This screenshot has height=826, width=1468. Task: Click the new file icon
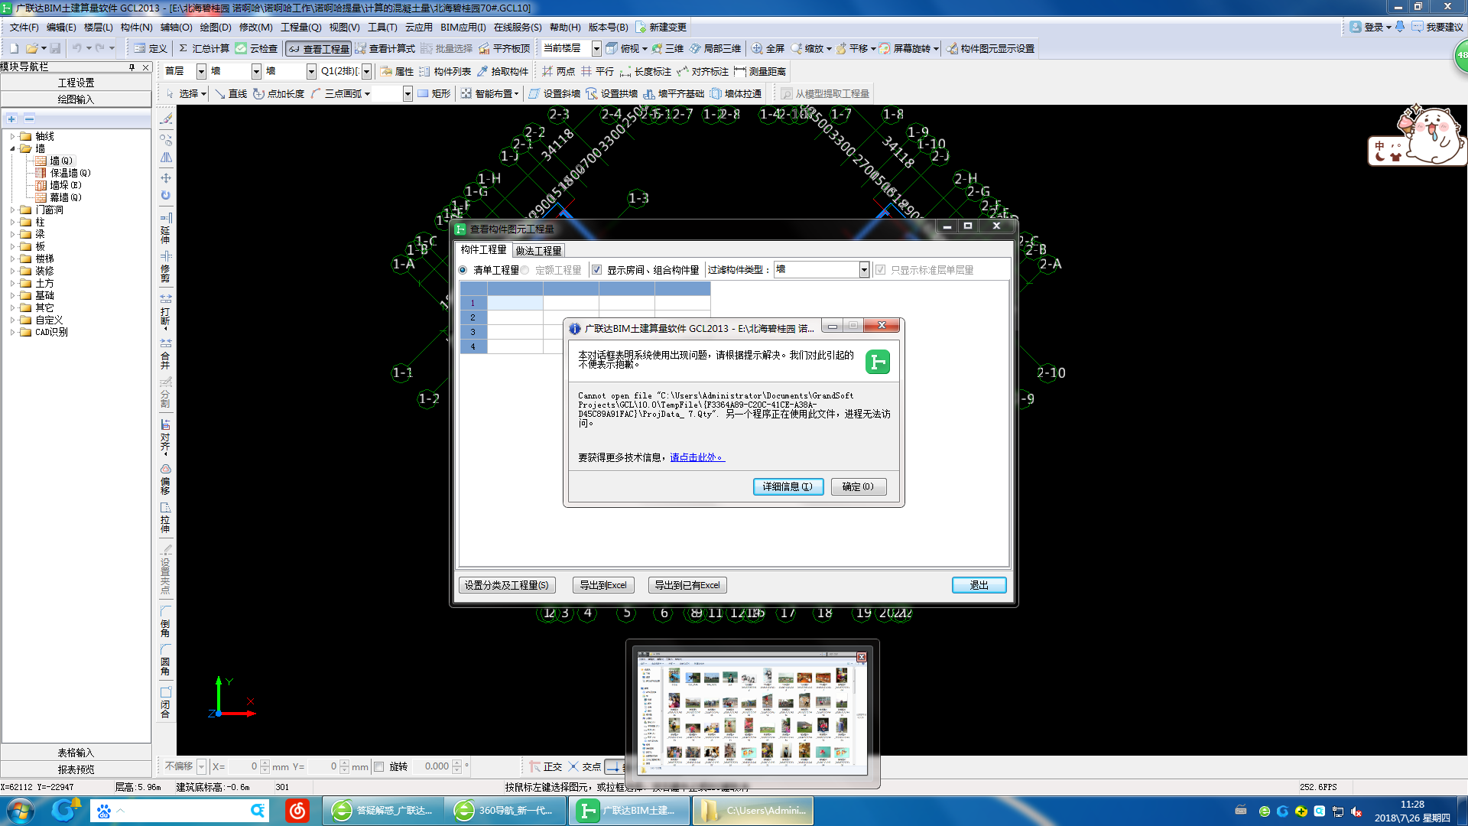[x=14, y=48]
